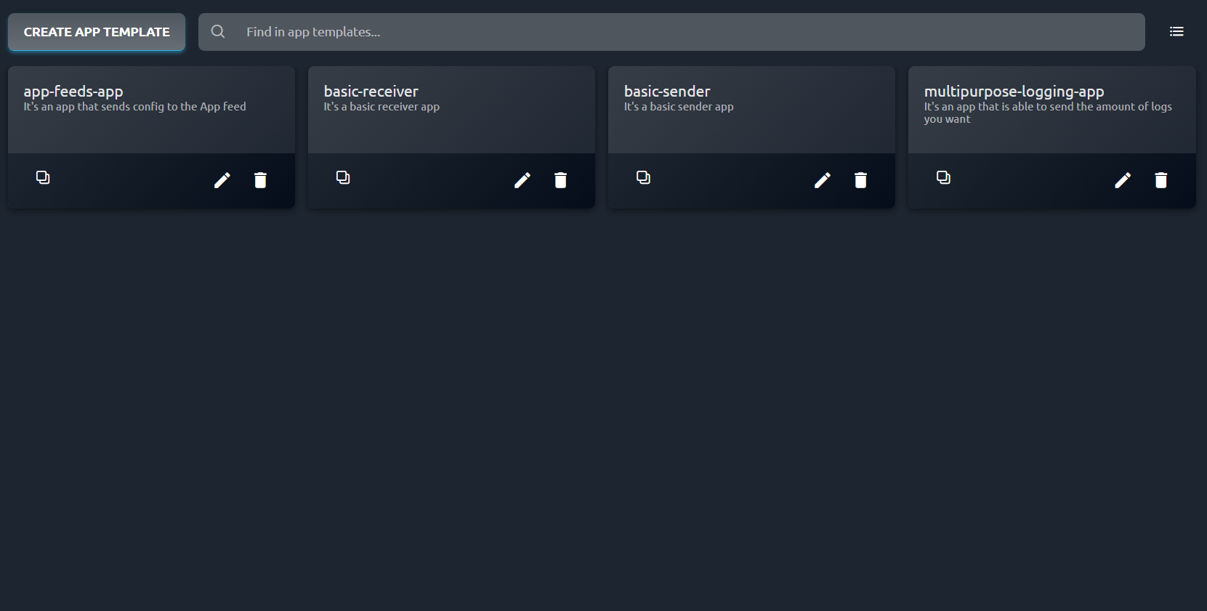Edit the multipurpose-logging-app template
The height and width of the screenshot is (611, 1207).
[x=1123, y=180]
